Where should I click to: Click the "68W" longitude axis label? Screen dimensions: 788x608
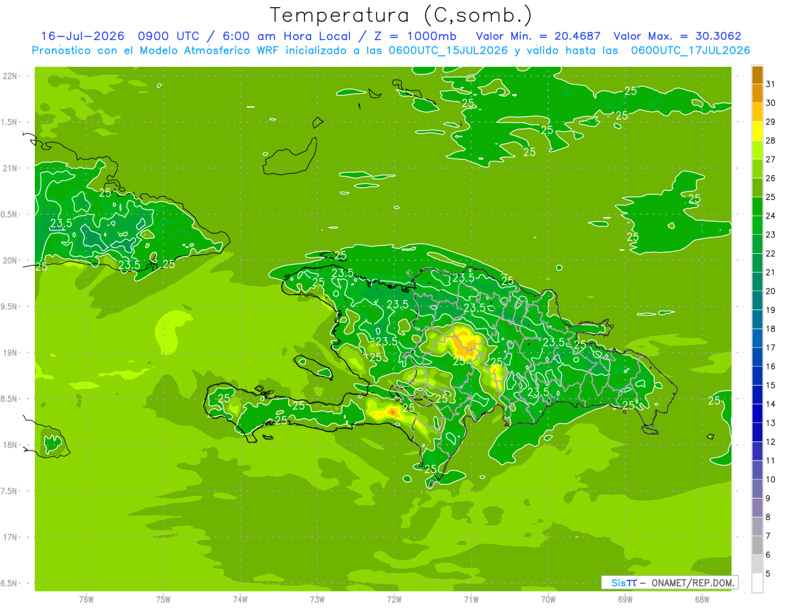(x=702, y=599)
